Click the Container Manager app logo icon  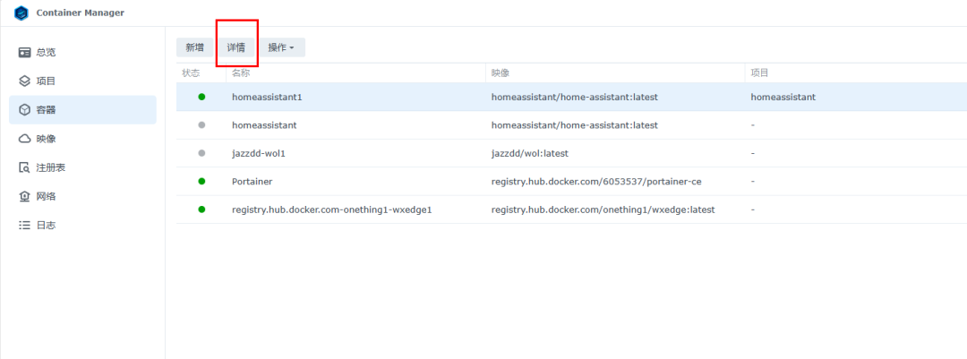click(x=21, y=13)
